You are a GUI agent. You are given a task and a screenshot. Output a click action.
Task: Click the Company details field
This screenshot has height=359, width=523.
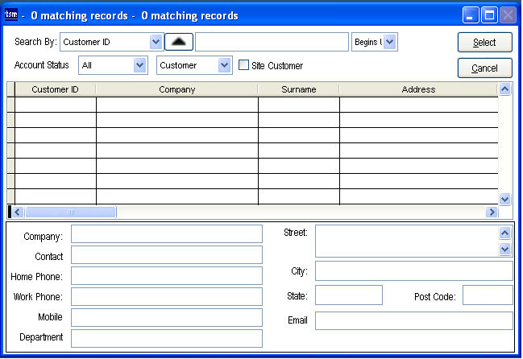click(x=166, y=234)
